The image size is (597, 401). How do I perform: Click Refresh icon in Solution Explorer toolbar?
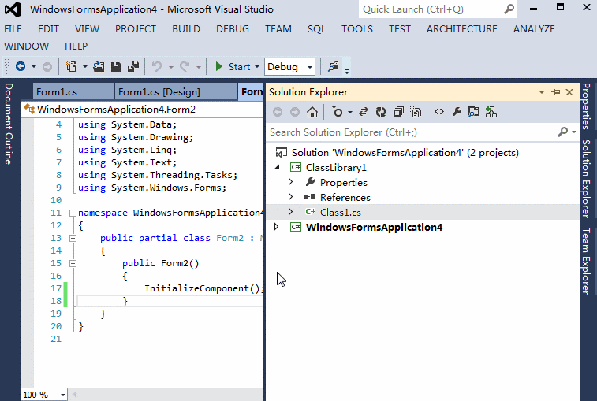tap(381, 112)
